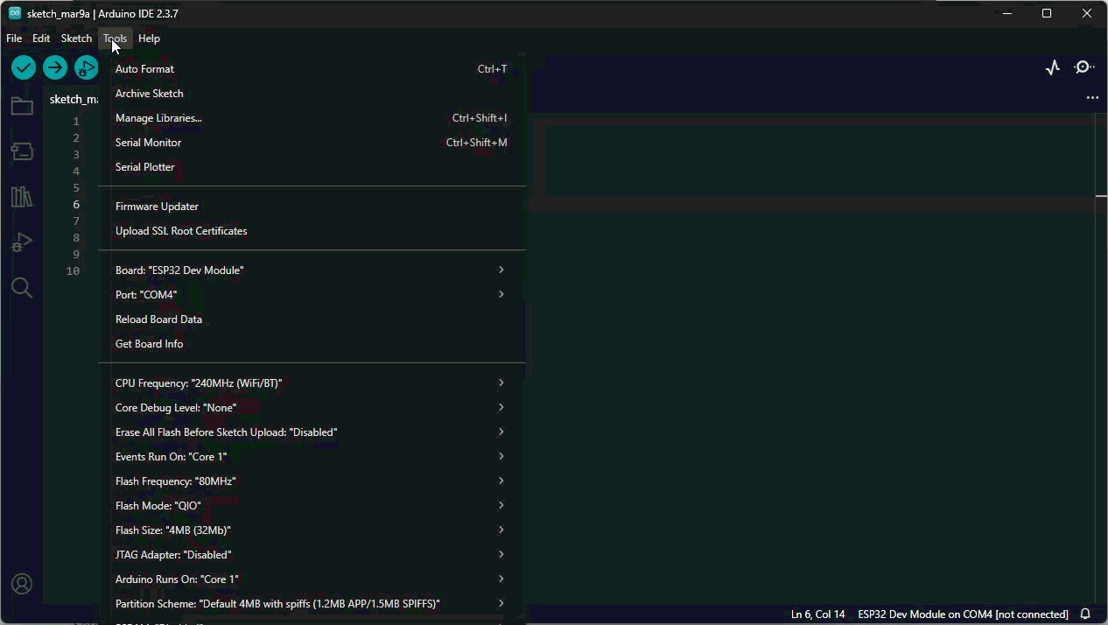Open the Sketchbook folder icon in sidebar
Viewport: 1108px width, 625px height.
(x=22, y=107)
